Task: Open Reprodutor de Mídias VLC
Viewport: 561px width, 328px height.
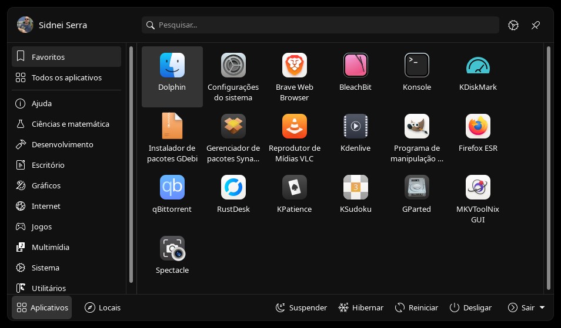Action: click(x=295, y=138)
